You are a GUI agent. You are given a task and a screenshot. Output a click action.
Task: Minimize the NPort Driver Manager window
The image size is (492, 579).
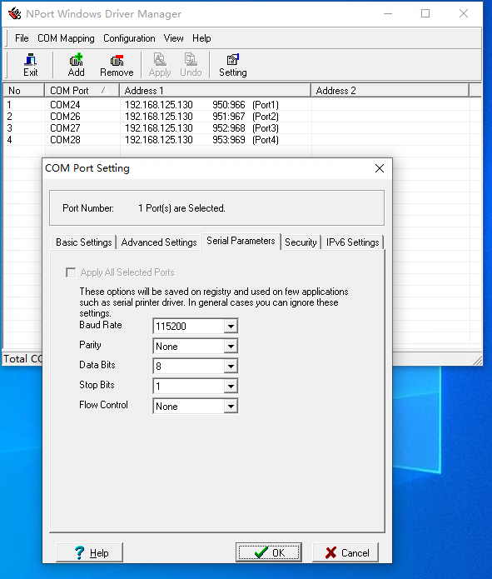[x=388, y=13]
